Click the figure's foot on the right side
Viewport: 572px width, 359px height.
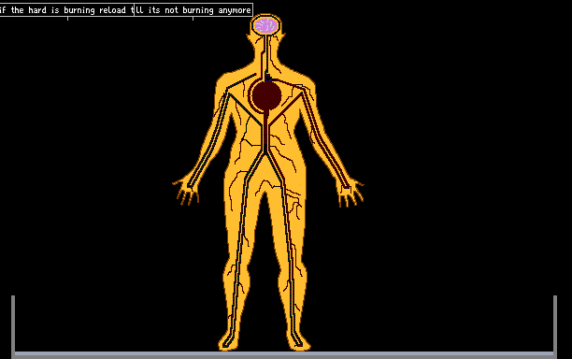point(300,342)
